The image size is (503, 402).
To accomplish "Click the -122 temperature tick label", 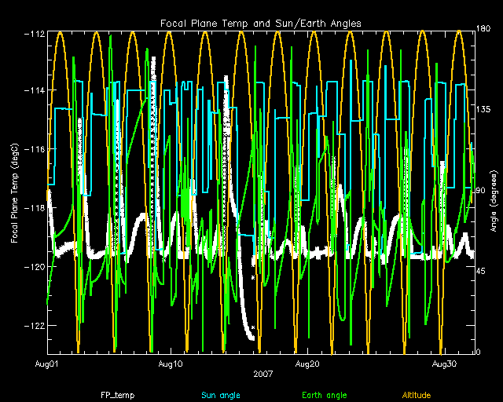I will [x=34, y=326].
